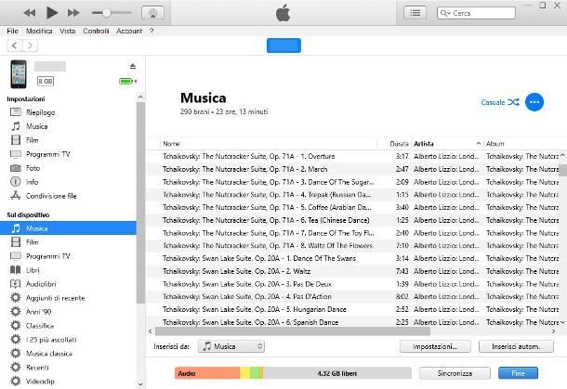Select track Swan Lake 2. Waltz
This screenshot has width=567, height=389.
352,271
